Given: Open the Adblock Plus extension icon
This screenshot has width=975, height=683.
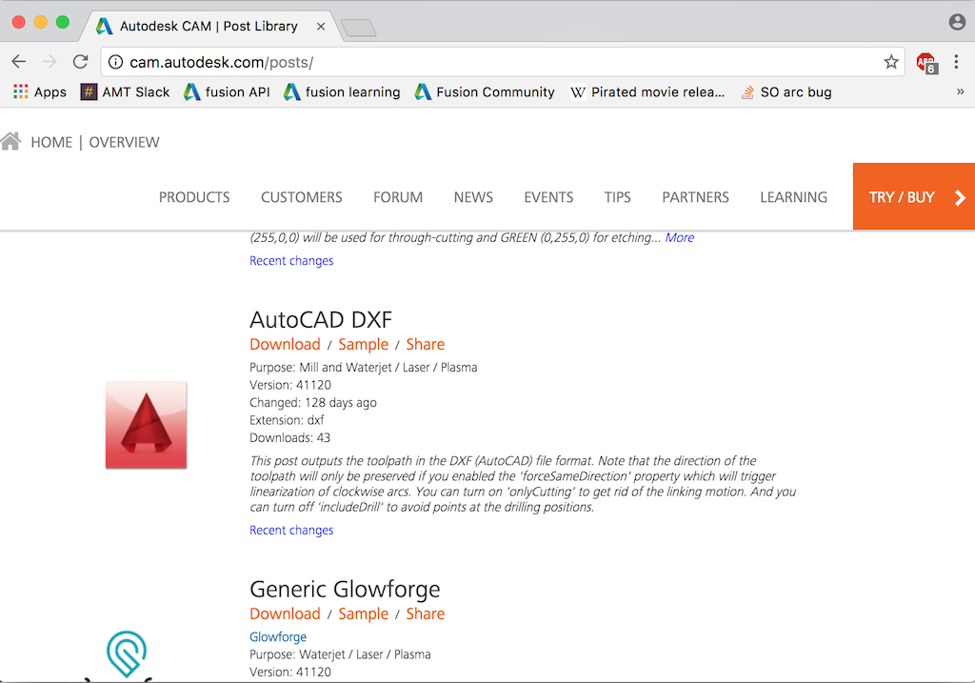Looking at the screenshot, I should (926, 63).
